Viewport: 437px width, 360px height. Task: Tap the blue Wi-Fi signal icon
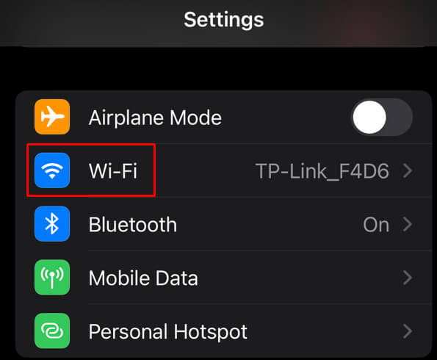[52, 170]
